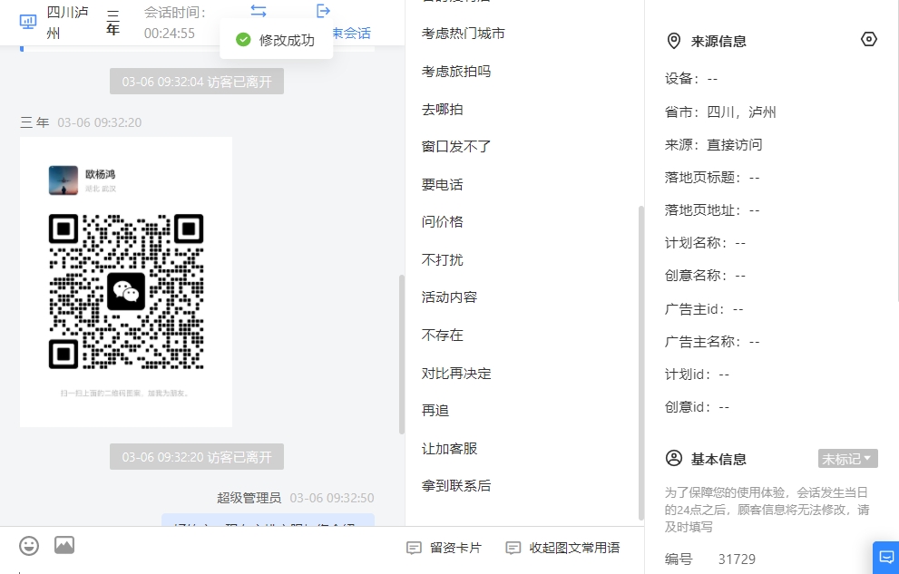Click the 收起图文常用语 icon
Viewport: 899px width, 574px height.
(x=513, y=549)
